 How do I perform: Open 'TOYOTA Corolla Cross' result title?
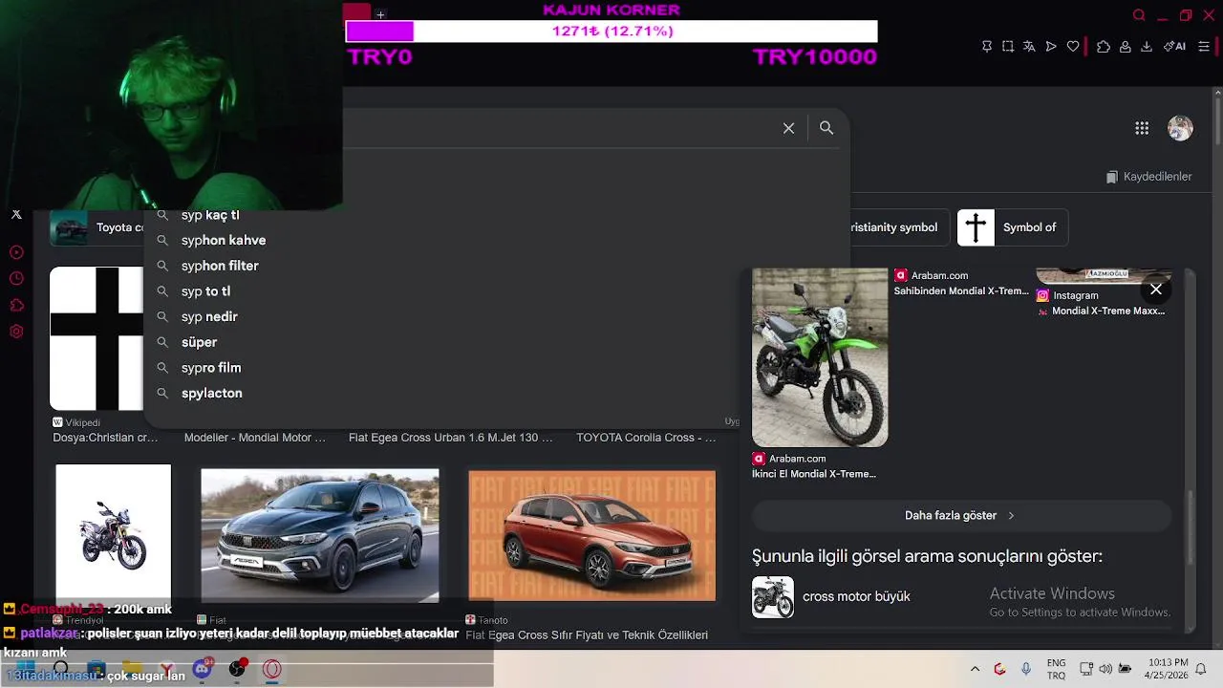(646, 438)
